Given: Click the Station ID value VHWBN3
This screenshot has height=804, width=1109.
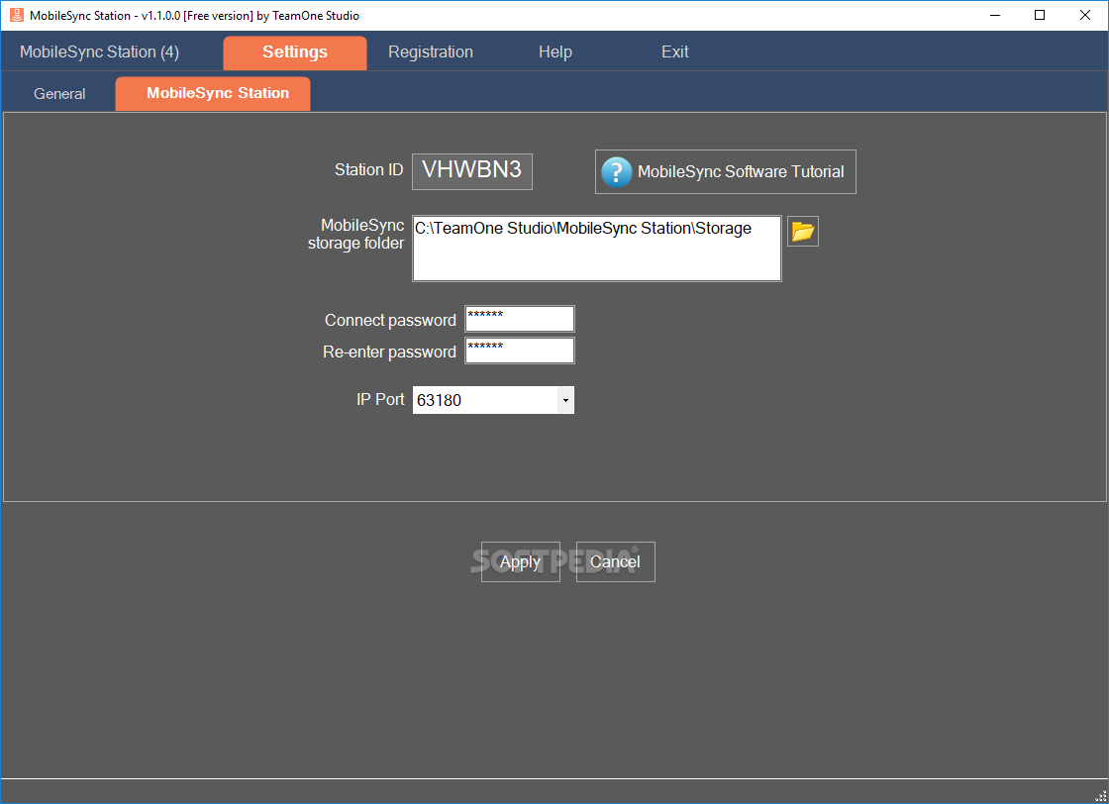Looking at the screenshot, I should pos(472,171).
